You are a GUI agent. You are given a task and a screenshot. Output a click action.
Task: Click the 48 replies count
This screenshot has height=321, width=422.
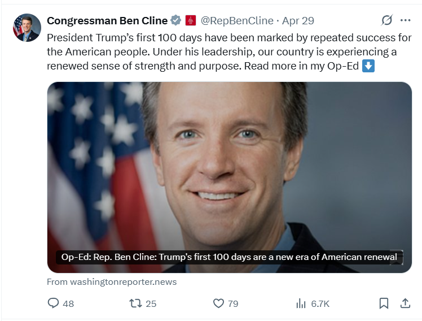point(68,303)
